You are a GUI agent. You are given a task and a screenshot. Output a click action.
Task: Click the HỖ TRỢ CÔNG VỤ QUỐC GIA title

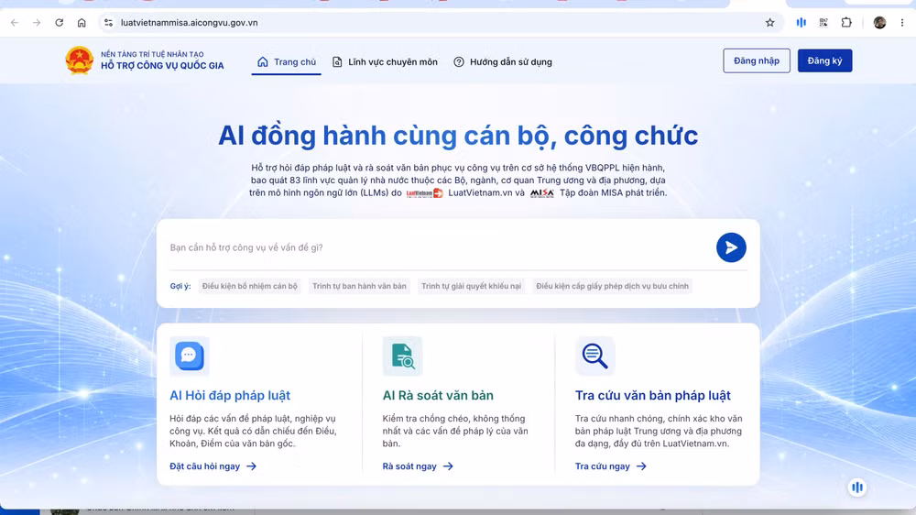[x=162, y=65]
